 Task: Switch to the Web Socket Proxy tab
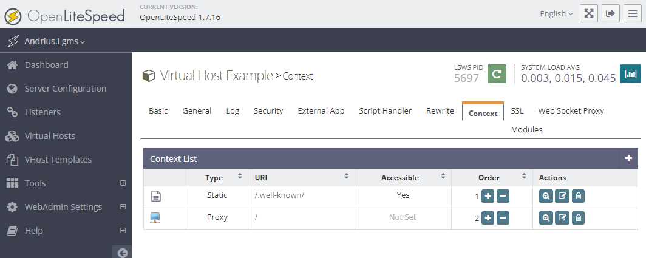tap(571, 111)
